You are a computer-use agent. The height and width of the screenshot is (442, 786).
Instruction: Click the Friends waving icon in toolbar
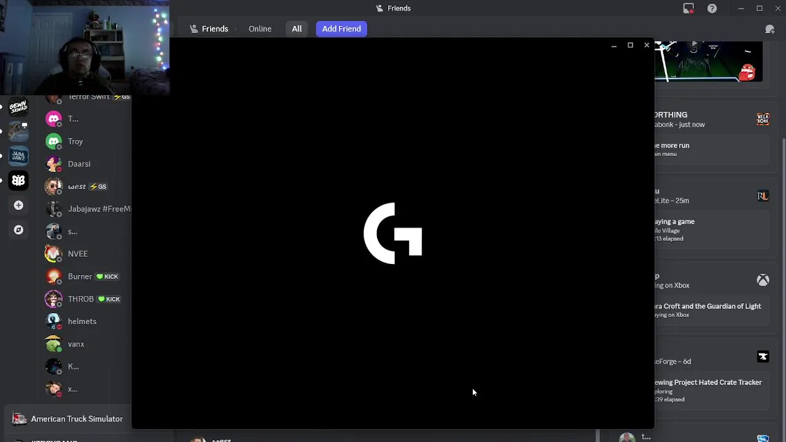[x=194, y=29]
